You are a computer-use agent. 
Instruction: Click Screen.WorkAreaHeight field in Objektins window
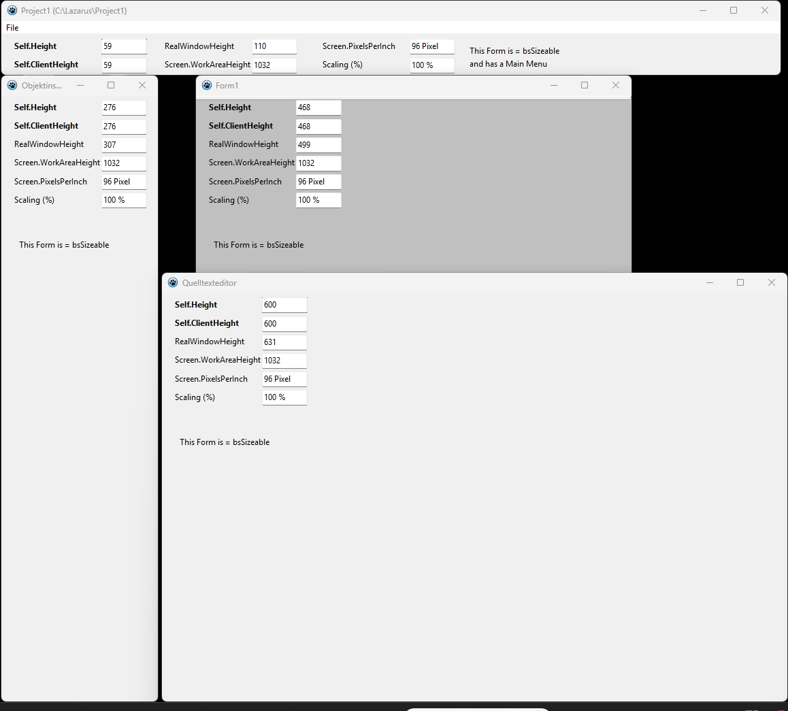[x=123, y=163]
